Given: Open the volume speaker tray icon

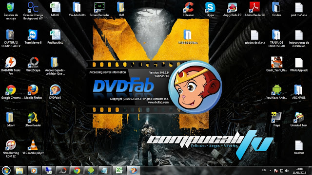Looking at the screenshot, I should (x=287, y=171).
